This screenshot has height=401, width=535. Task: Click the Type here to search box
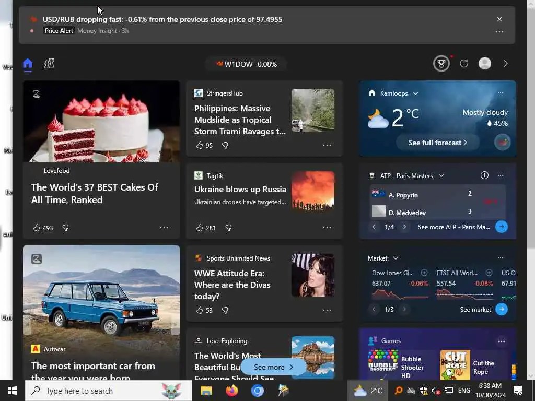(109, 391)
